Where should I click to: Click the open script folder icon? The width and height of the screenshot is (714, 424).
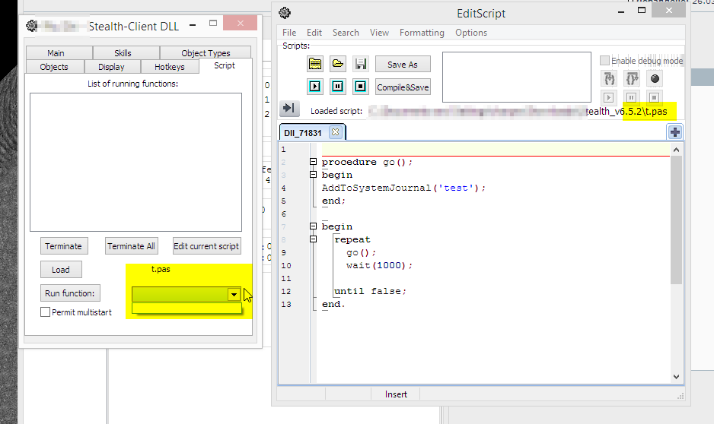click(338, 65)
